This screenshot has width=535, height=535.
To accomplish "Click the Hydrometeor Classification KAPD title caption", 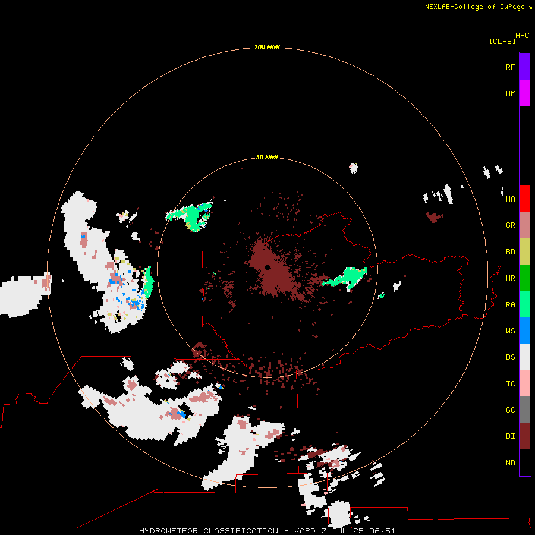I will click(267, 531).
